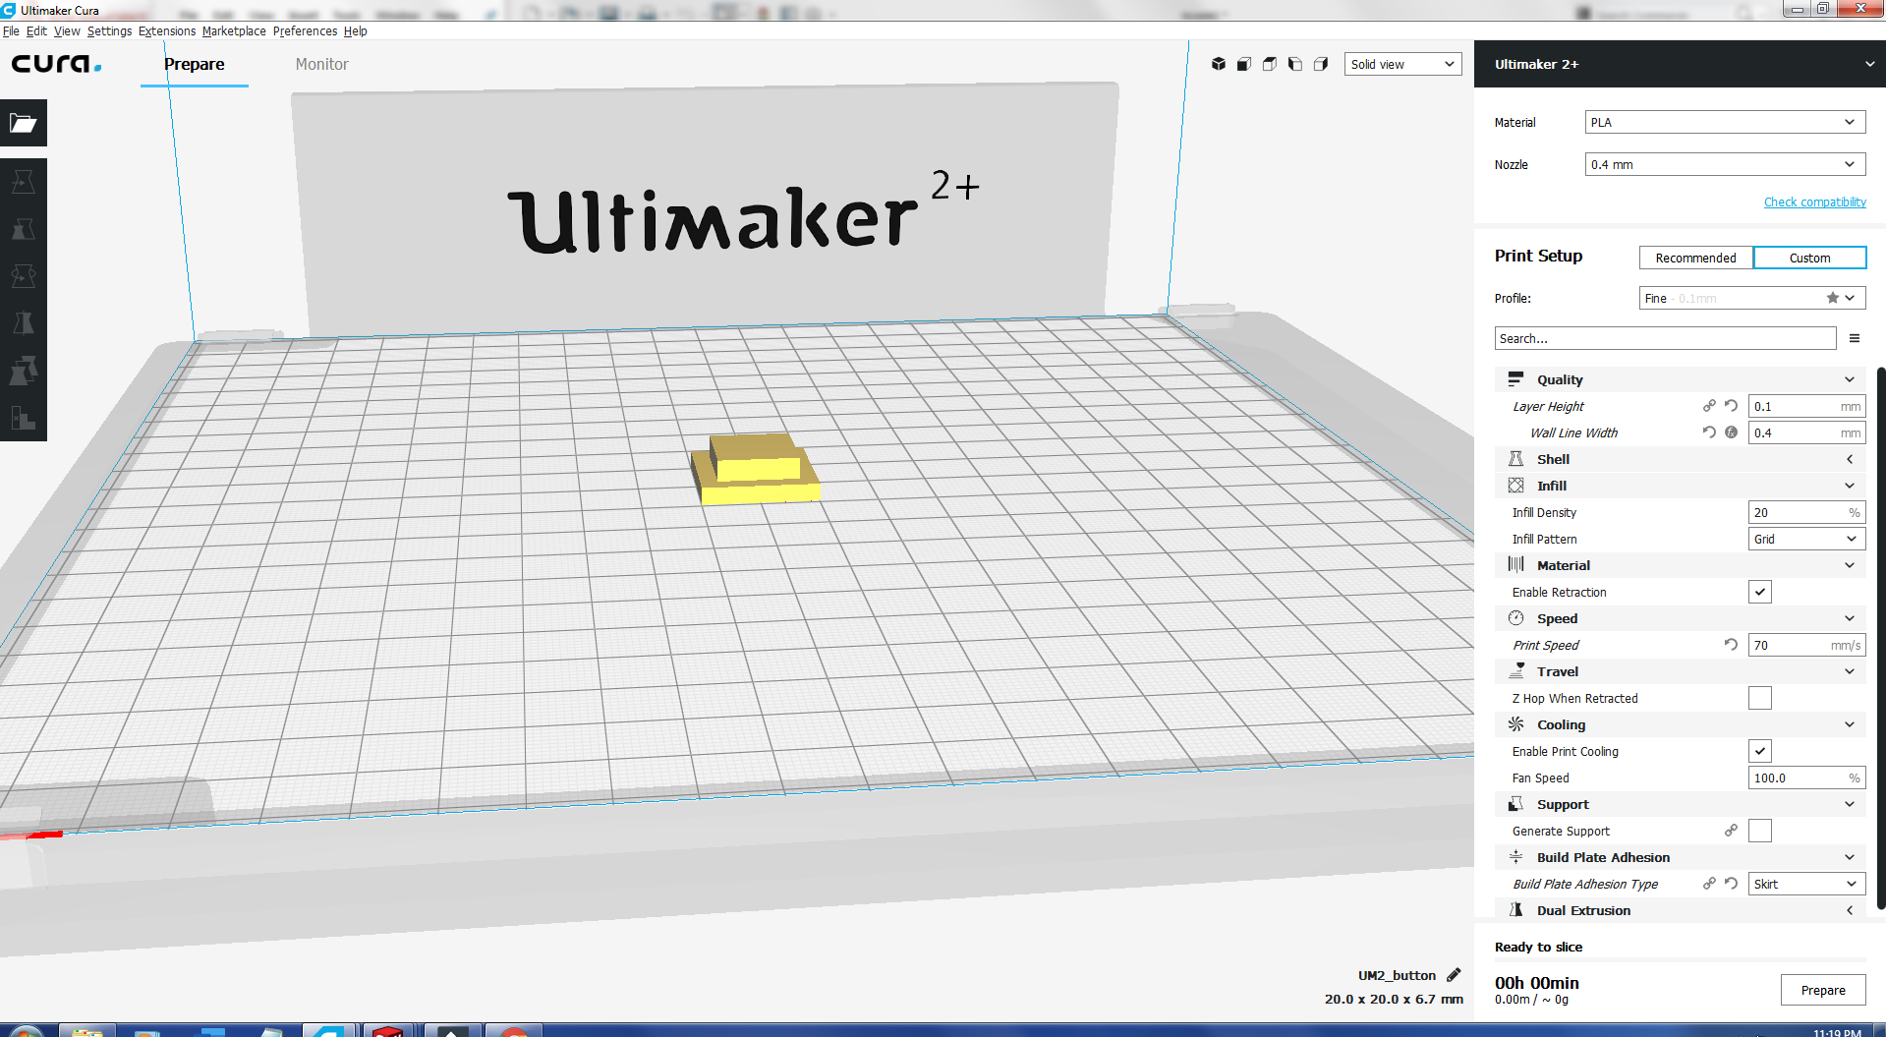Screen dimensions: 1886x1037
Task: Click the fx icon beside Wall Line Width
Action: tap(1731, 432)
